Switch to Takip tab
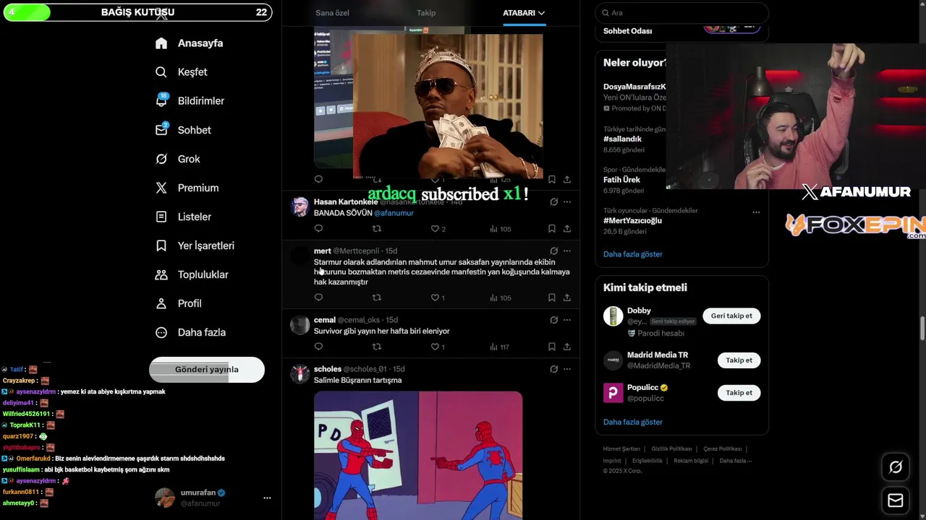The image size is (926, 520). click(x=426, y=13)
